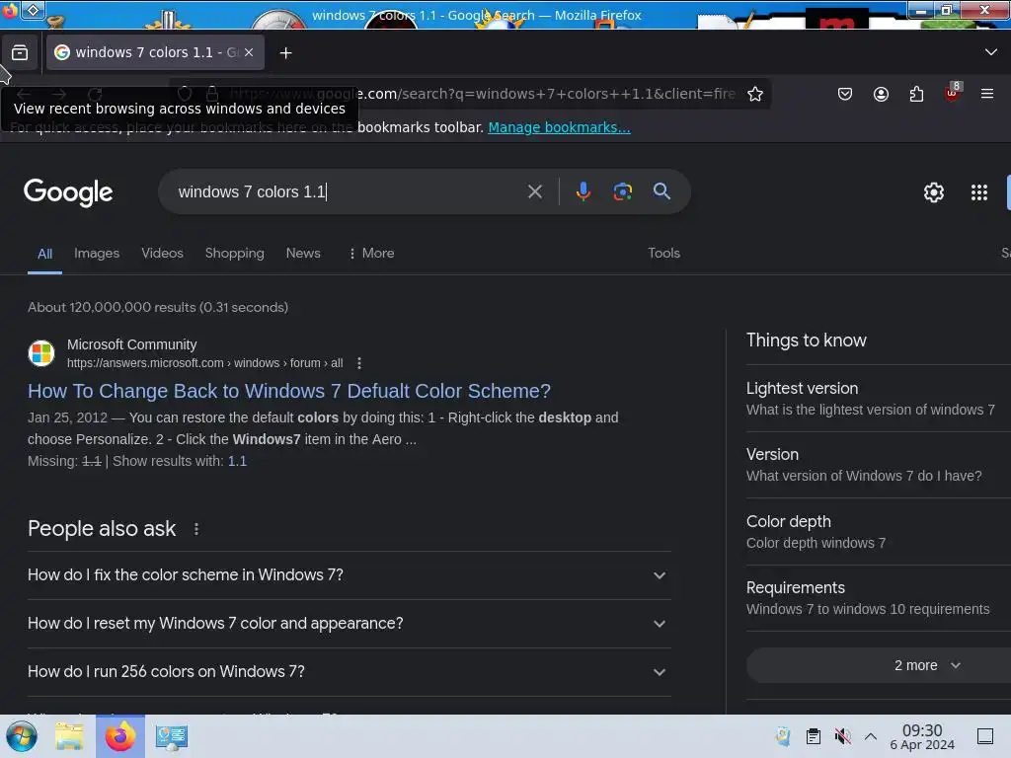Open Requirements things to know entry
Image resolution: width=1011 pixels, height=758 pixels.
click(878, 598)
